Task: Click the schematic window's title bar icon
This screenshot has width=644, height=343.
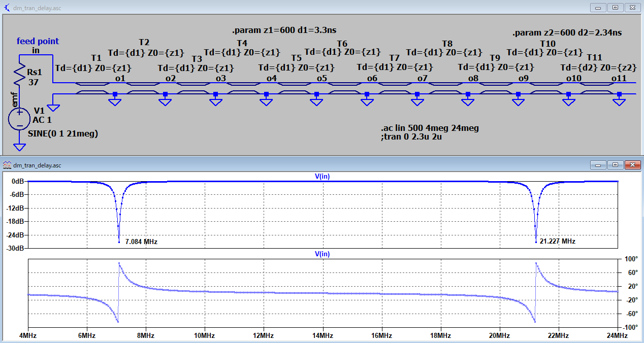Action: pyautogui.click(x=7, y=7)
